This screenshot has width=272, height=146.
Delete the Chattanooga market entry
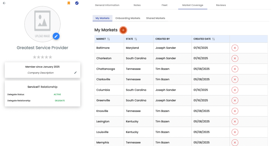coord(235,69)
